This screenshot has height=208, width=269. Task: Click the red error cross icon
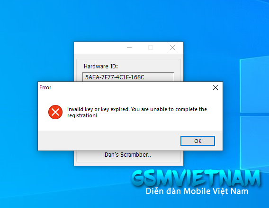pos(55,112)
